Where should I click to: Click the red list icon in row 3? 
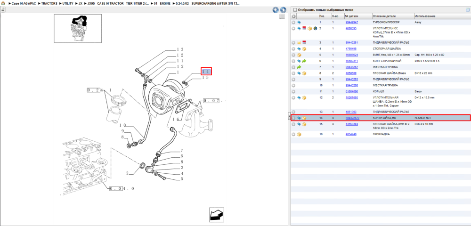(x=304, y=43)
